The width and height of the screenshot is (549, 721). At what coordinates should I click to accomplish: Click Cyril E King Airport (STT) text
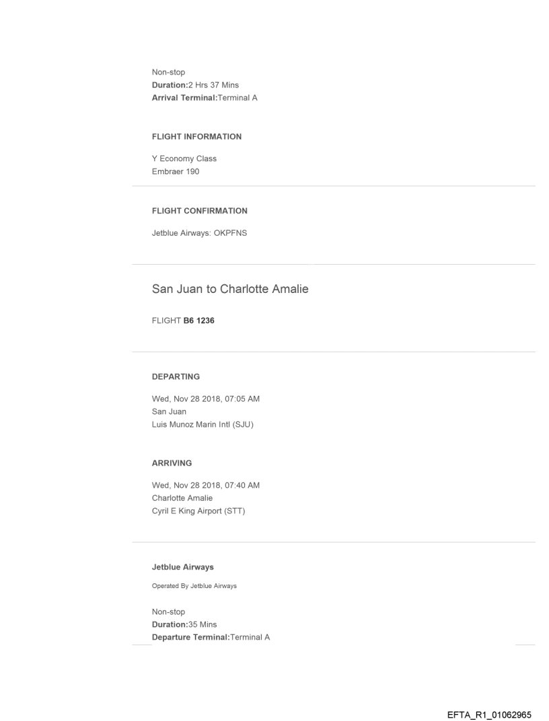(x=199, y=509)
